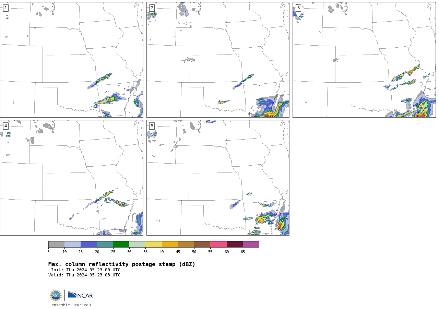Click the pink 55-60 dBZ swatch
Viewport: 439px width, 309px height.
[x=218, y=245]
